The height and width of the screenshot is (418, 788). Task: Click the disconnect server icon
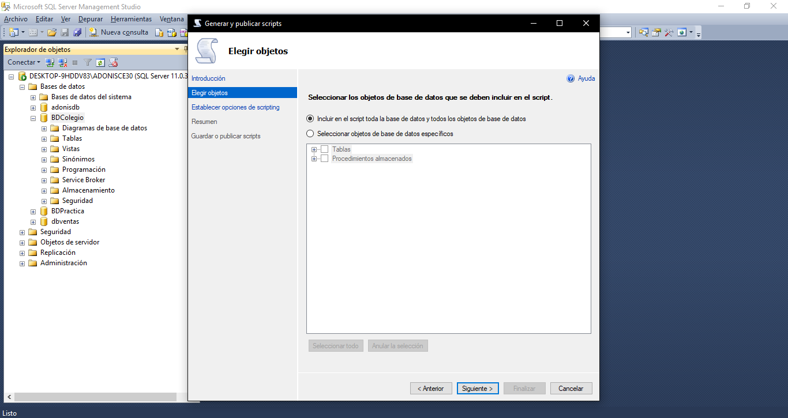pyautogui.click(x=62, y=62)
